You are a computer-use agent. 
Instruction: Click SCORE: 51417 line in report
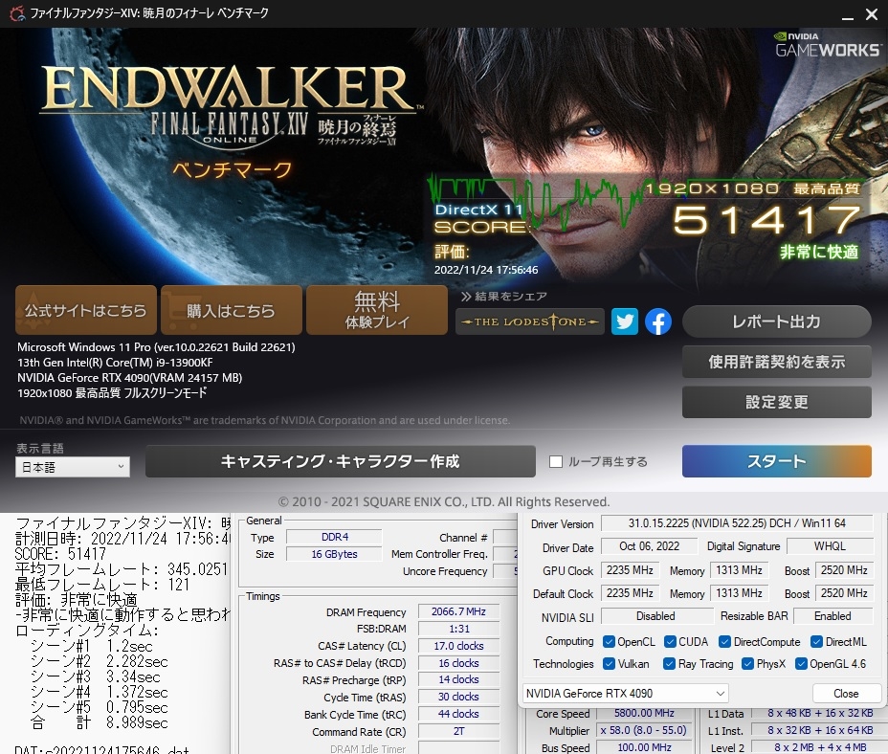(60, 554)
